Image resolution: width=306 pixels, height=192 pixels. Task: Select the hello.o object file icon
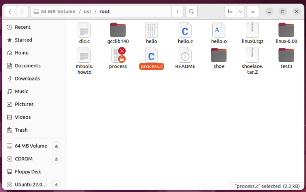click(x=219, y=30)
